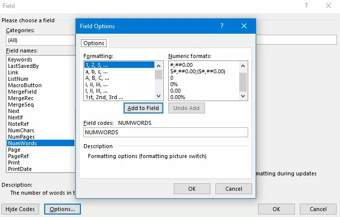340x217 pixels.
Task: Switch to the Options tab
Action: pos(94,43)
